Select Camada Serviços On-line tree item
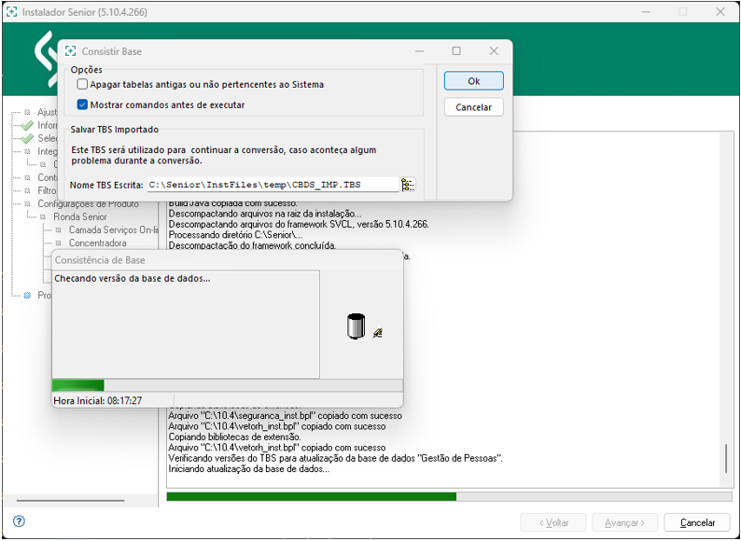The width and height of the screenshot is (741, 541). [x=114, y=229]
